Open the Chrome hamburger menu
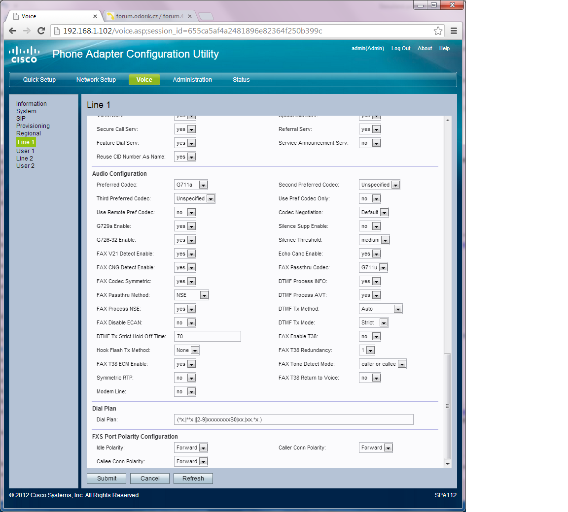The width and height of the screenshot is (568, 512). click(454, 31)
